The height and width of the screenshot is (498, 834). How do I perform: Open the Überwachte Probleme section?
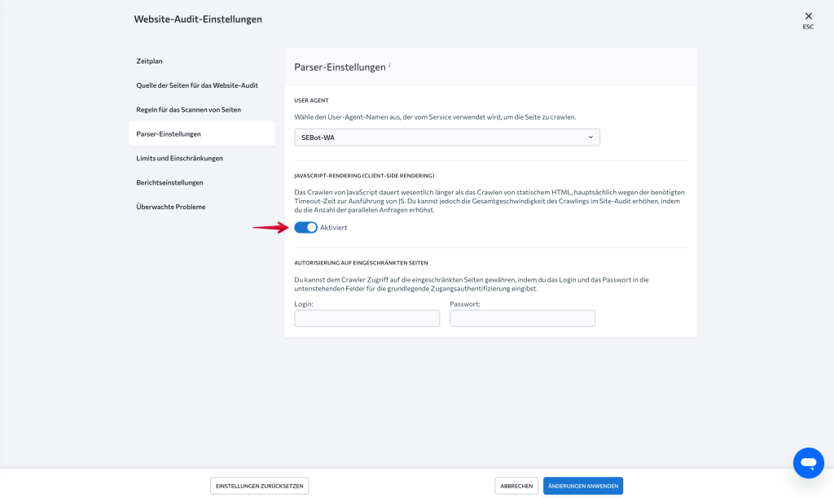point(173,207)
